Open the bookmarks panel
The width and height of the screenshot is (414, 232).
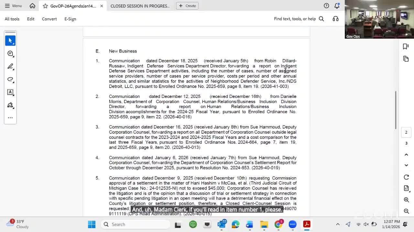[406, 46]
